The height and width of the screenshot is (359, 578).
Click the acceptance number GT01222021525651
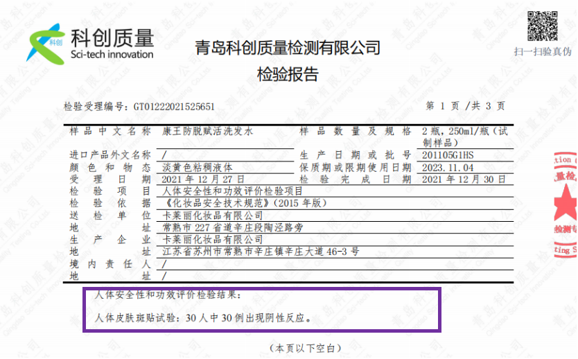tap(174, 107)
